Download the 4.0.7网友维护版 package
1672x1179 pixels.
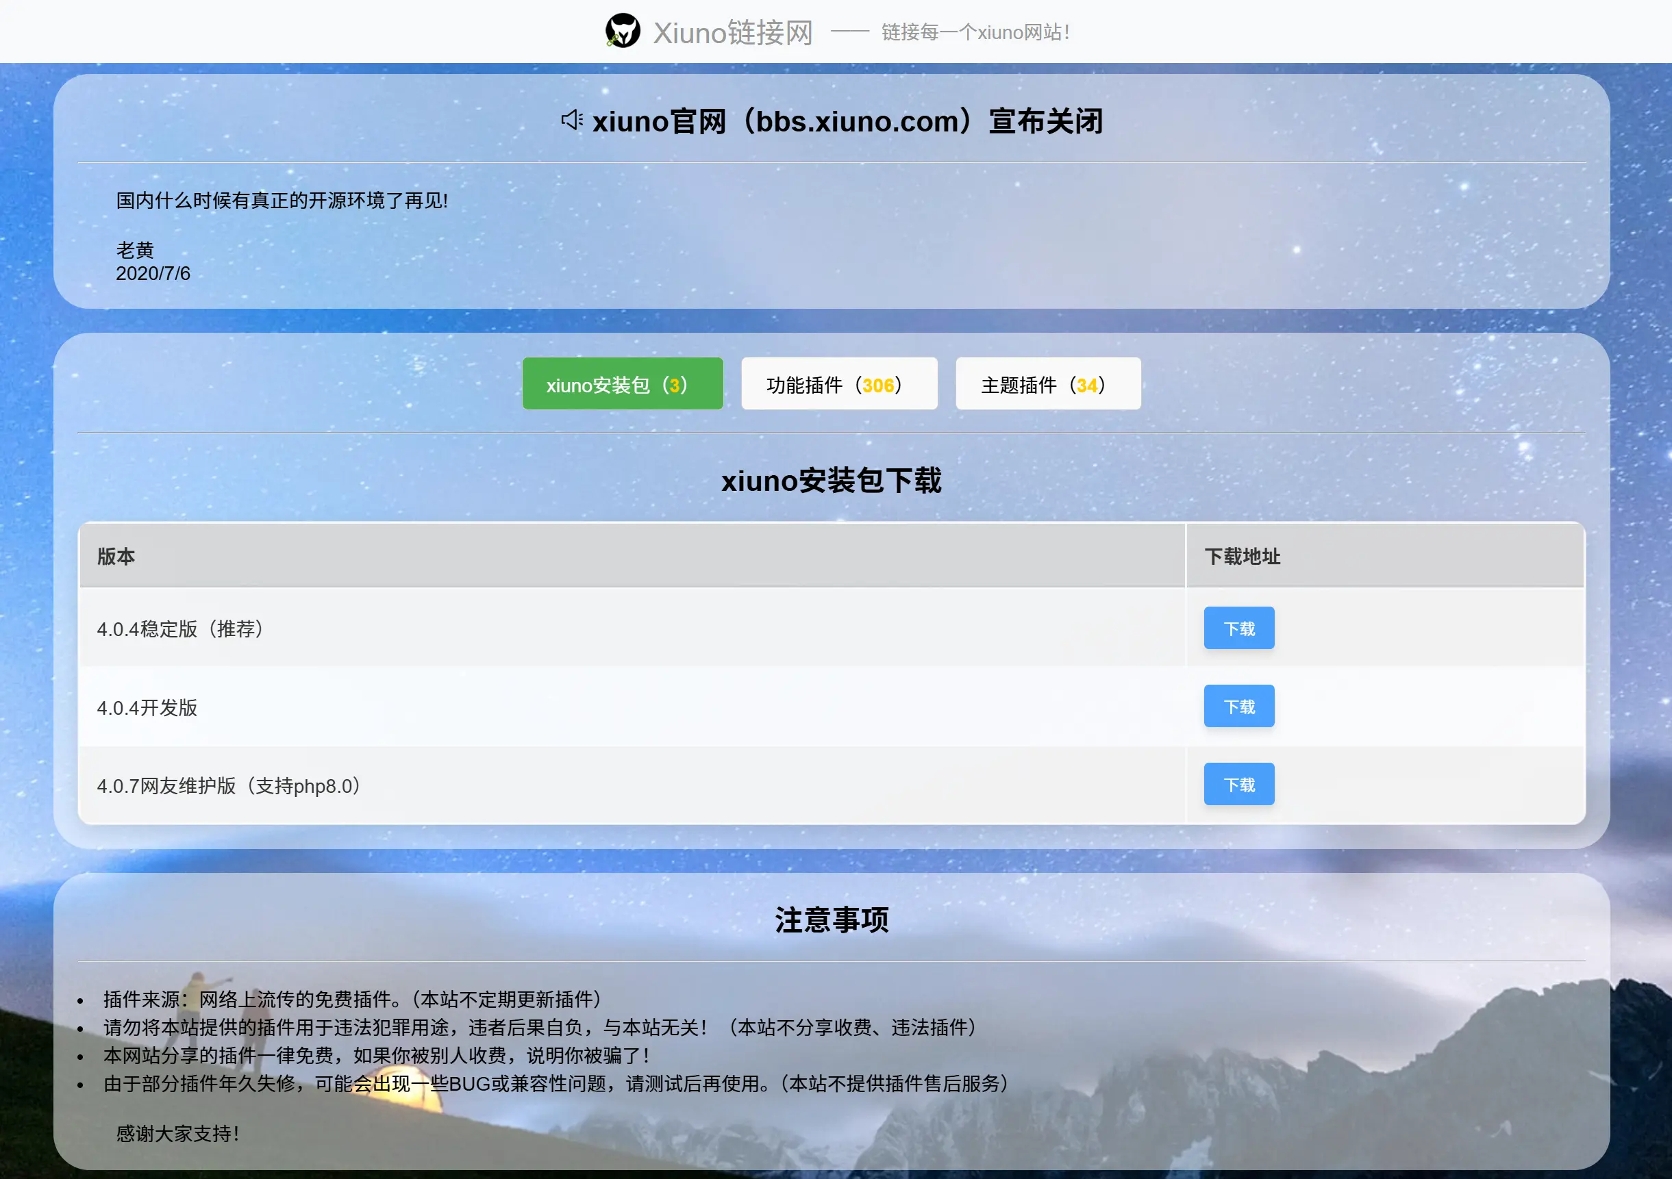pos(1238,784)
